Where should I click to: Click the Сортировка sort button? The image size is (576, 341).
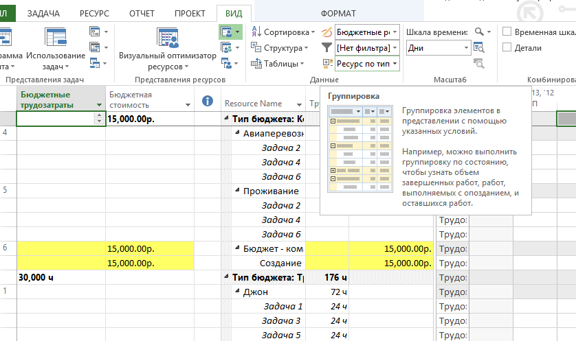[x=283, y=32]
